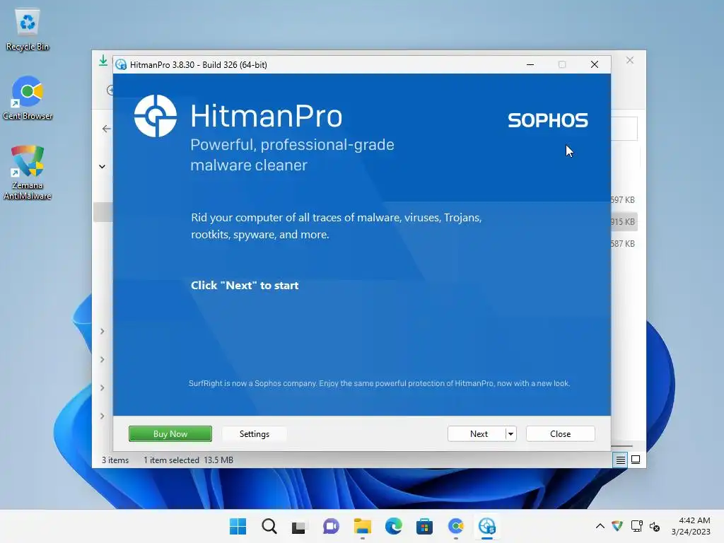
Task: Click '1 item selected 13.5 MB' status text
Action: pos(188,460)
